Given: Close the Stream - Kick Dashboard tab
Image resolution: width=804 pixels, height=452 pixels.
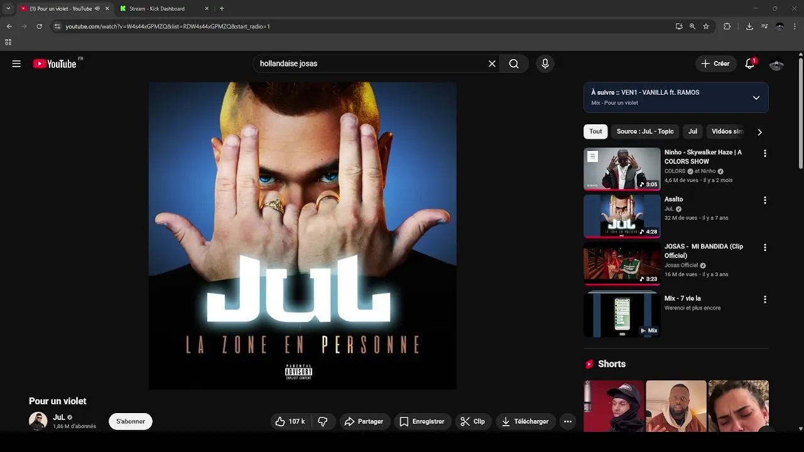Looking at the screenshot, I should coord(207,9).
